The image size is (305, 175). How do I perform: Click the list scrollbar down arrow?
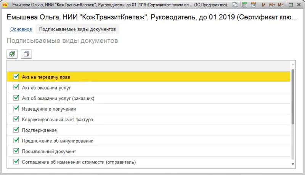pos(293,164)
